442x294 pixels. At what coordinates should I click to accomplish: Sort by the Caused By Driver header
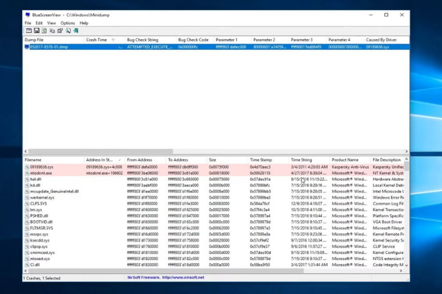[386, 40]
